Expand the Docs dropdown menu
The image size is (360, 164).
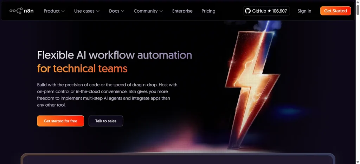pos(117,11)
